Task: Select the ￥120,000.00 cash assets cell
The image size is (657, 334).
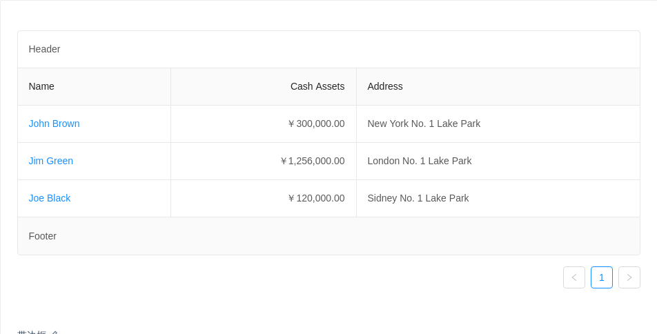Action: 264,198
